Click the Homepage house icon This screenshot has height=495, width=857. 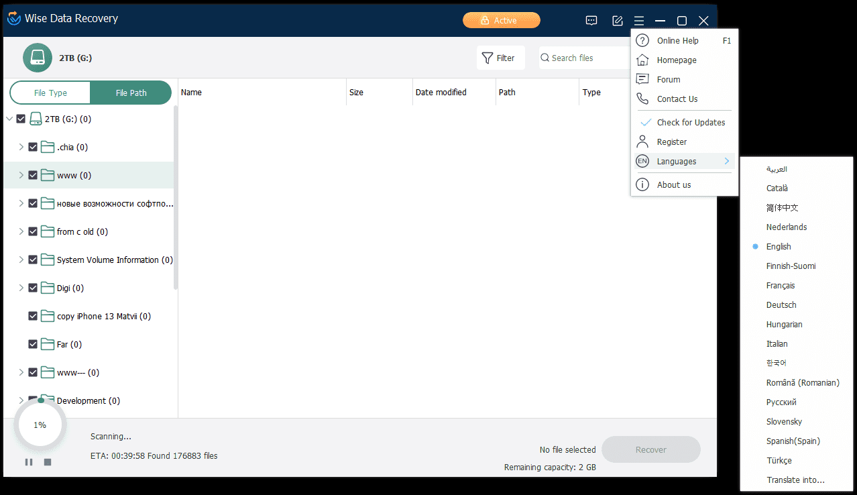[642, 60]
